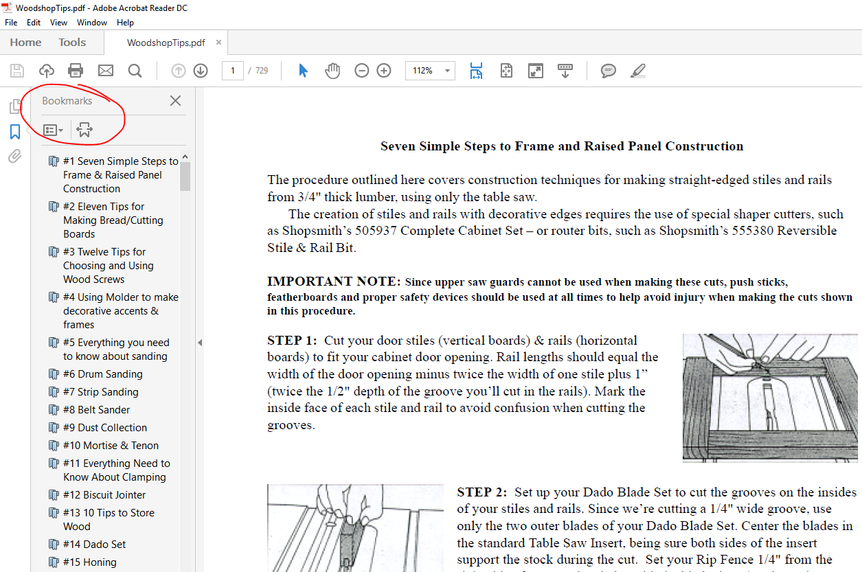Select the Highlight text pen tool
The width and height of the screenshot is (862, 572).
pyautogui.click(x=638, y=71)
